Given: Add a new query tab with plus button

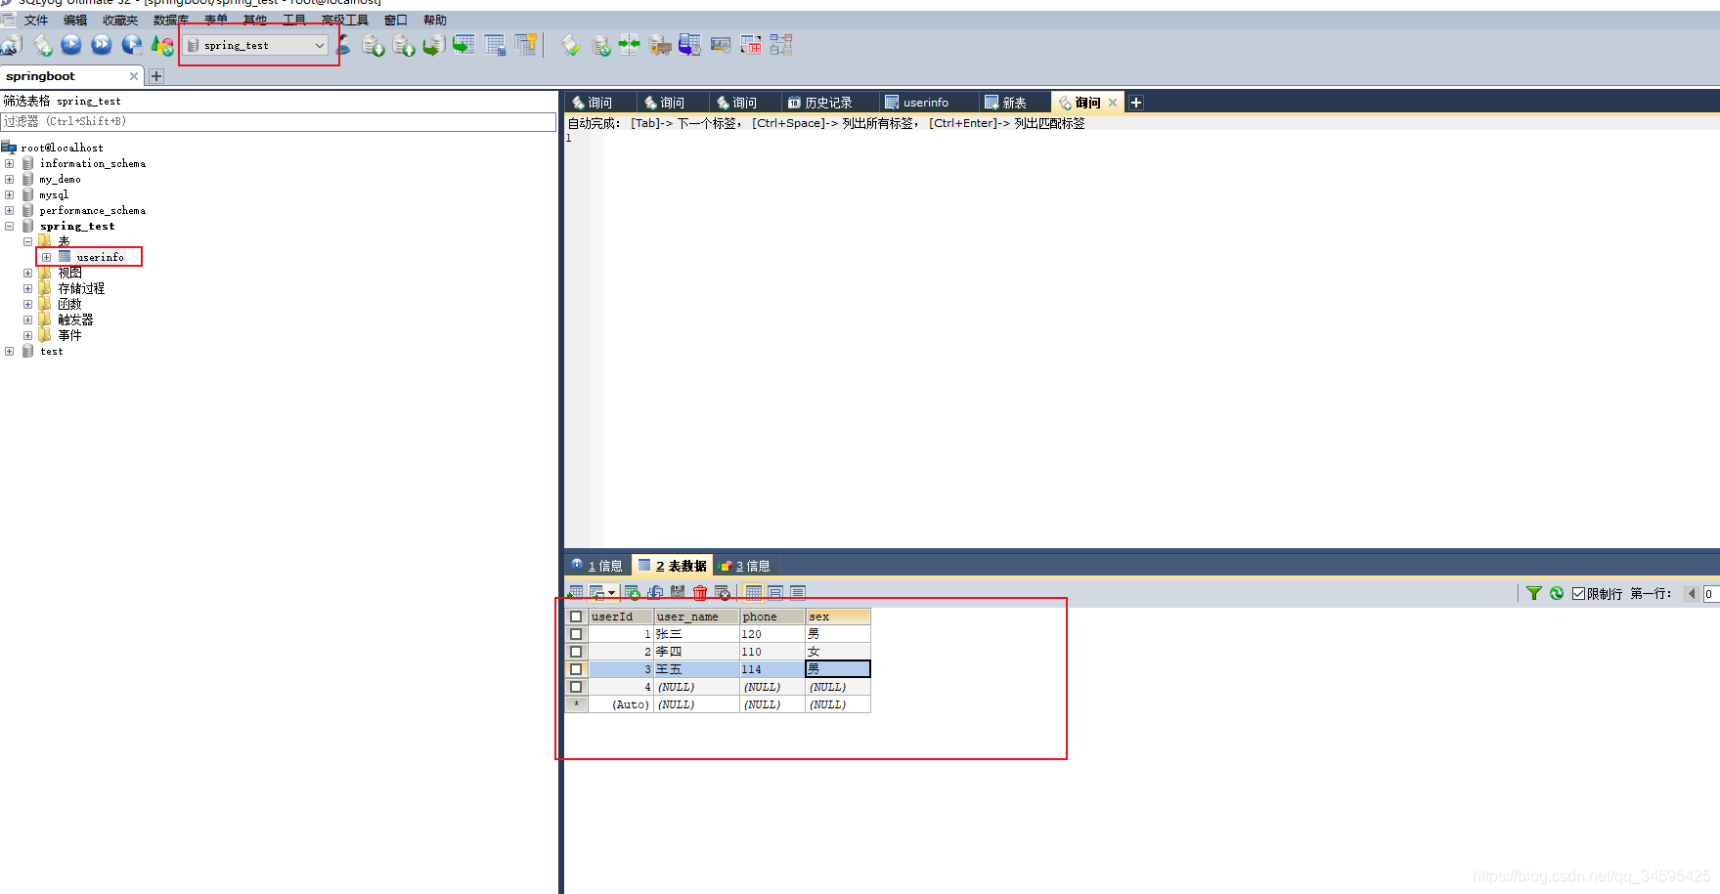Looking at the screenshot, I should point(1136,103).
